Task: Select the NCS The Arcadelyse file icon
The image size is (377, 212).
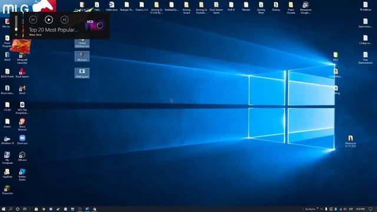Action: click(22, 108)
